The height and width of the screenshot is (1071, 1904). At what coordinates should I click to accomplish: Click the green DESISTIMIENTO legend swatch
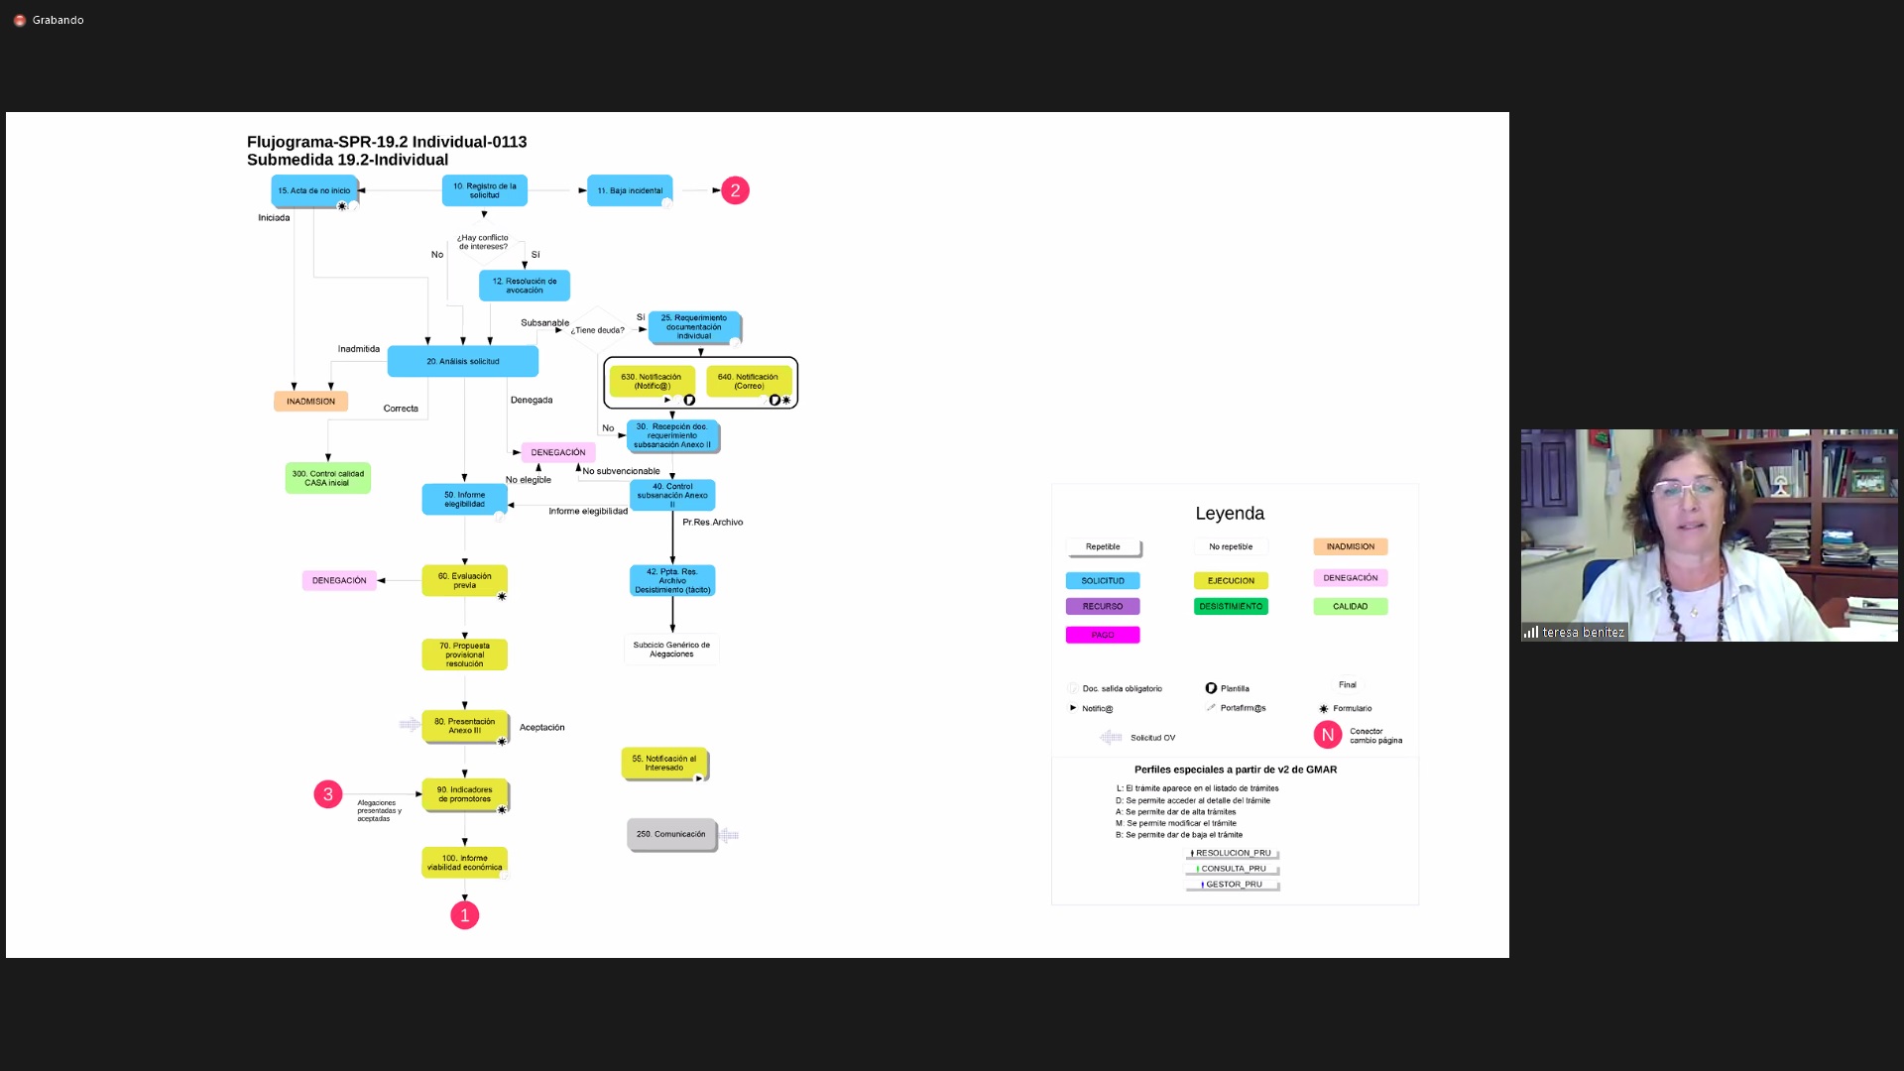(1231, 606)
